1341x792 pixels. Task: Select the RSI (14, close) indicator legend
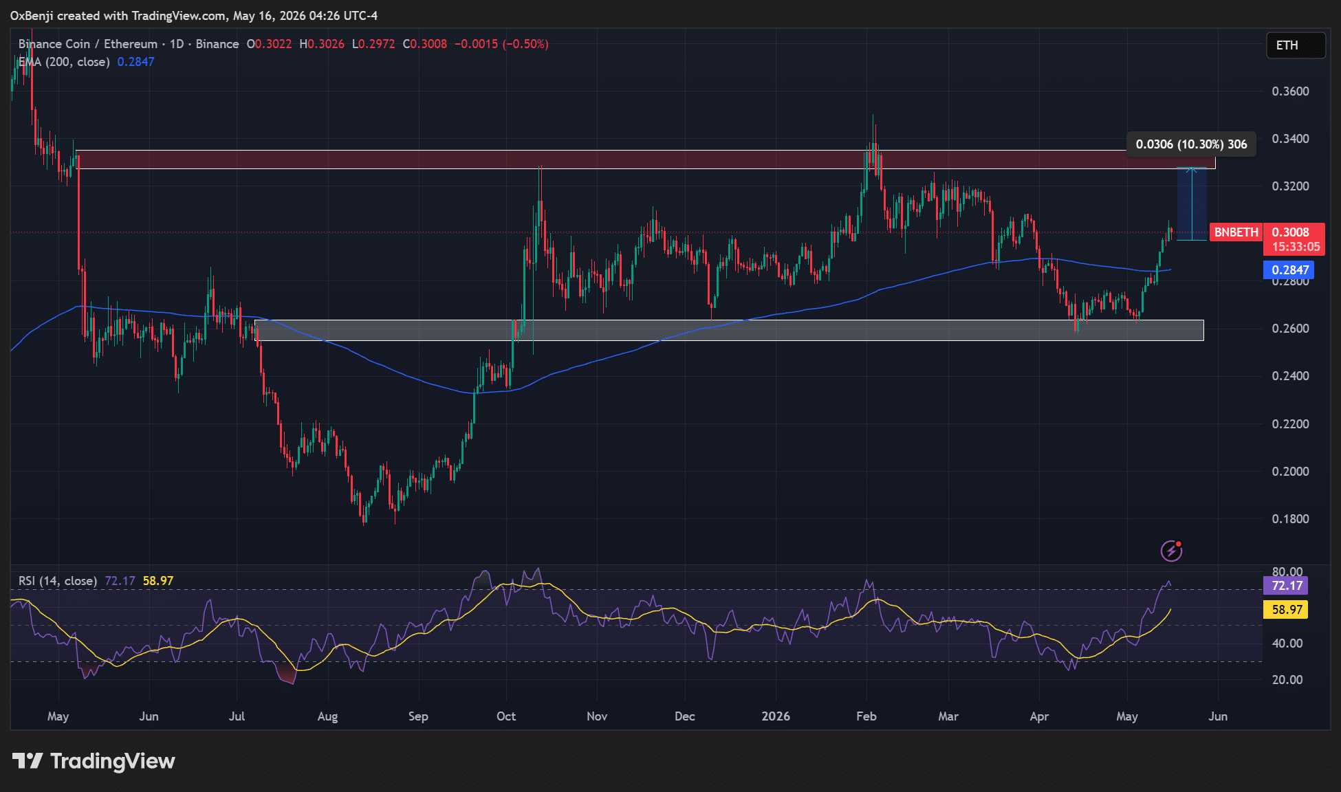[x=58, y=581]
